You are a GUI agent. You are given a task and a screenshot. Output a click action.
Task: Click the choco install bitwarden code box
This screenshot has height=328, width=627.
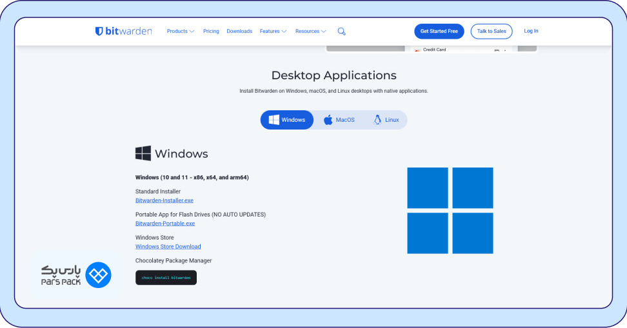(166, 278)
